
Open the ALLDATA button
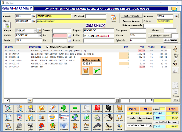(x=171, y=40)
